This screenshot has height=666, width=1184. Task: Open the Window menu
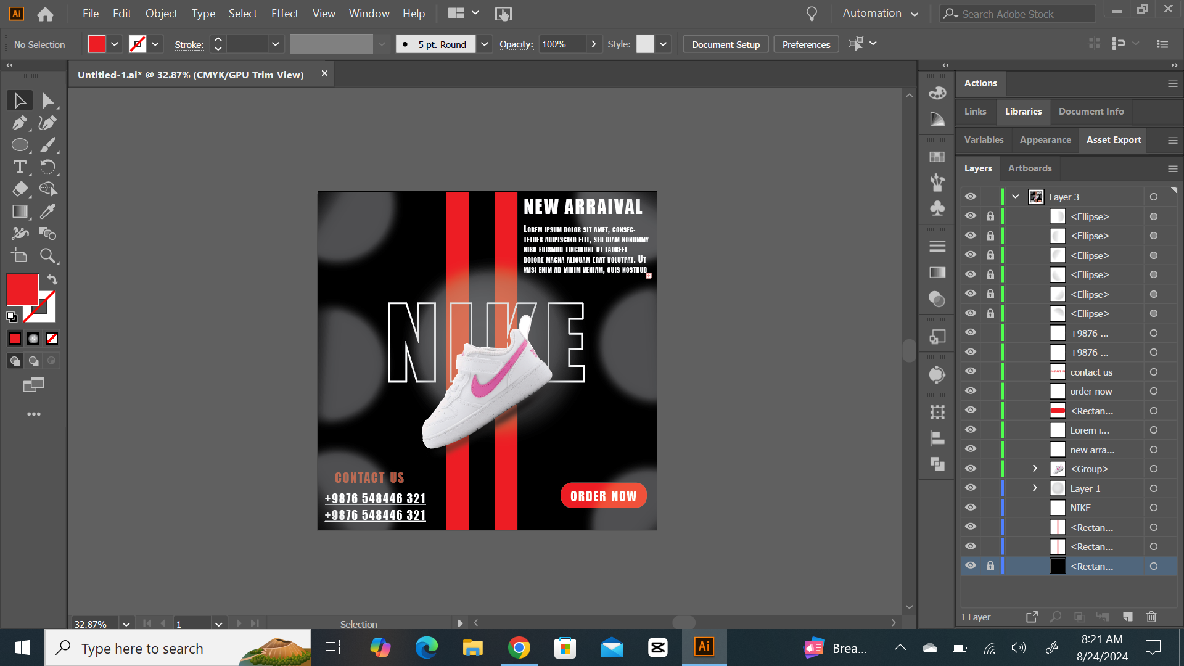pyautogui.click(x=369, y=14)
